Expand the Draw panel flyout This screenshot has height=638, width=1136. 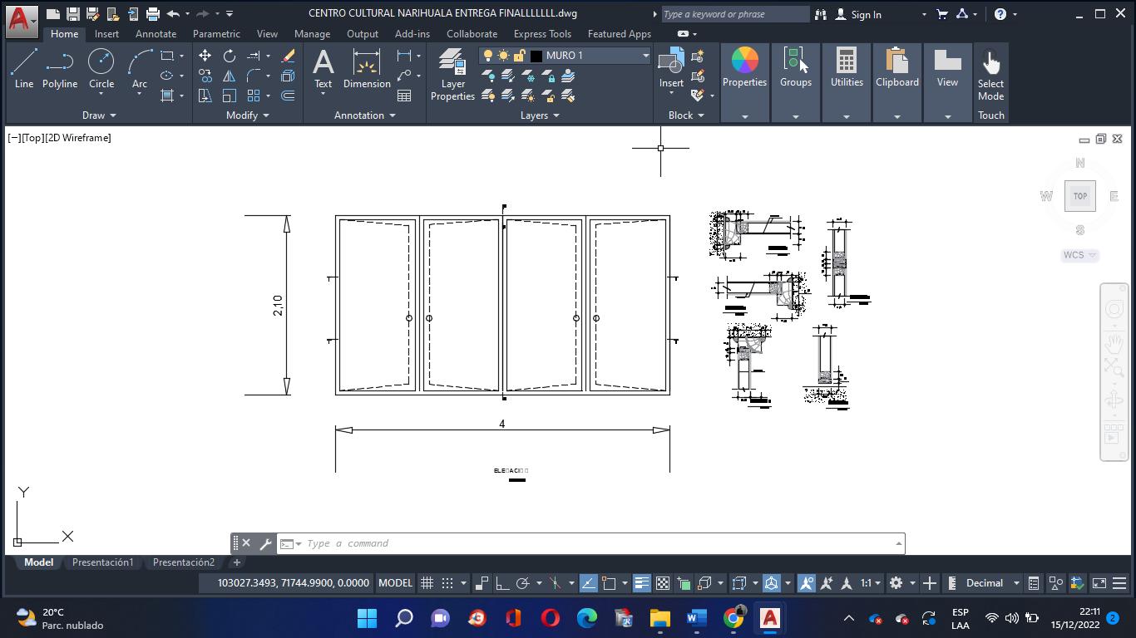point(99,115)
